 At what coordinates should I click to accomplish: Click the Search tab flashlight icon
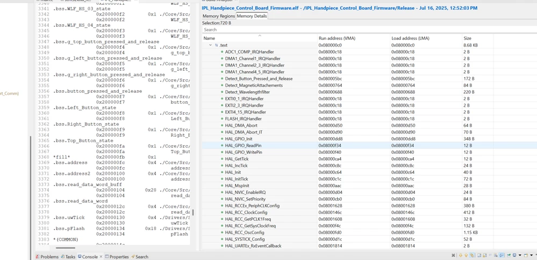[133, 257]
